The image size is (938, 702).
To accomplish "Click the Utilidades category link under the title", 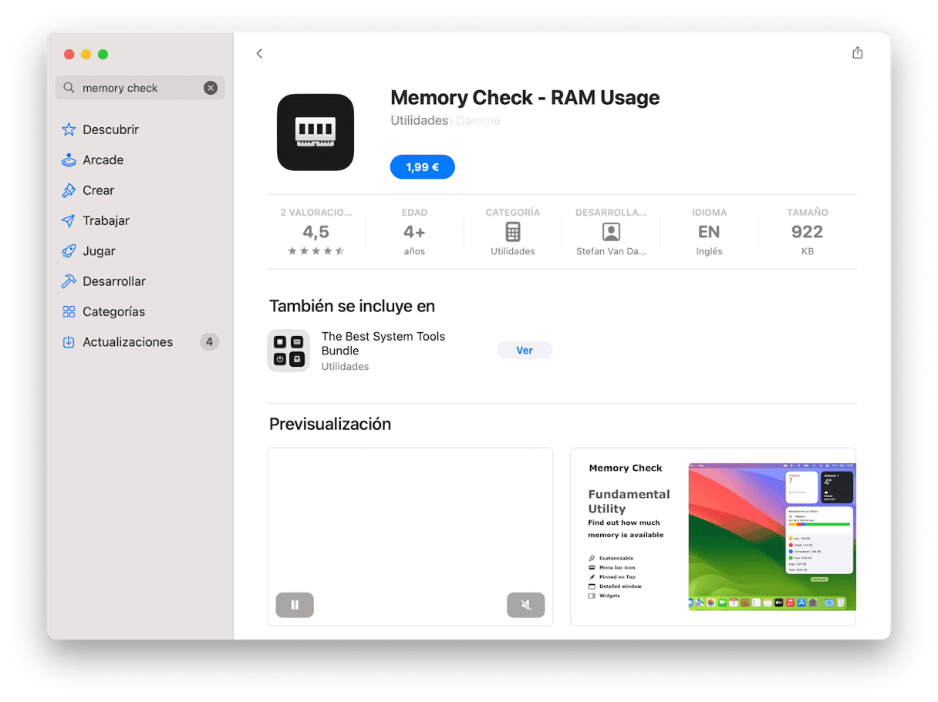I will click(x=419, y=120).
